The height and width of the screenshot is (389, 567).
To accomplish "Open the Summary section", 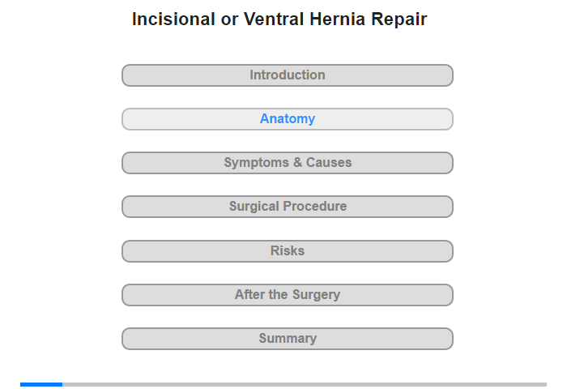I will click(288, 339).
